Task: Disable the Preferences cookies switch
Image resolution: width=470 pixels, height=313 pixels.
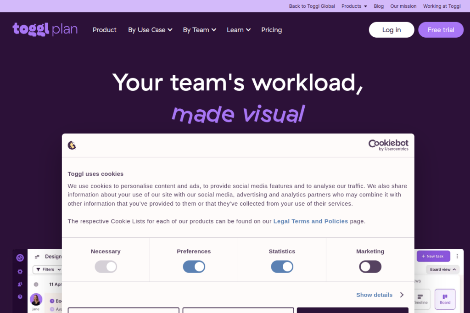Action: [x=194, y=267]
